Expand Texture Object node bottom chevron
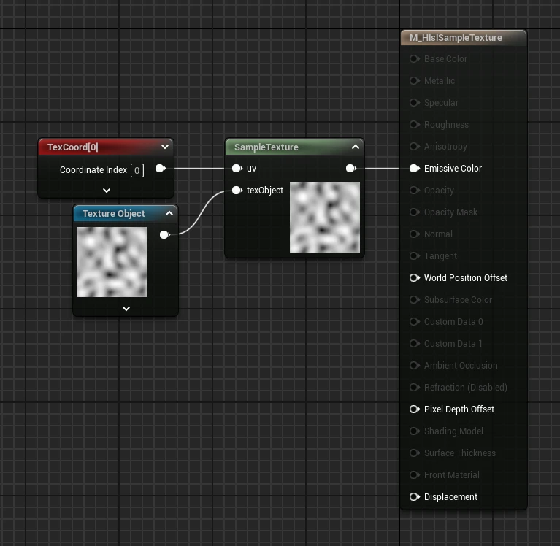The image size is (560, 546). pyautogui.click(x=126, y=309)
